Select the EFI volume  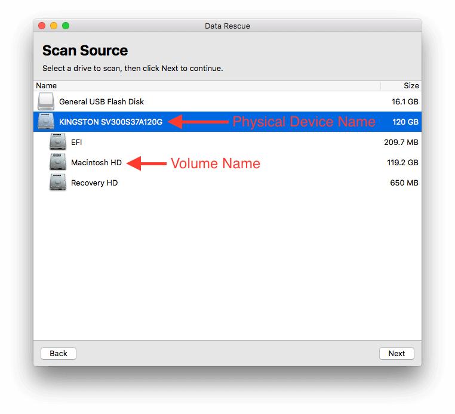tap(227, 142)
